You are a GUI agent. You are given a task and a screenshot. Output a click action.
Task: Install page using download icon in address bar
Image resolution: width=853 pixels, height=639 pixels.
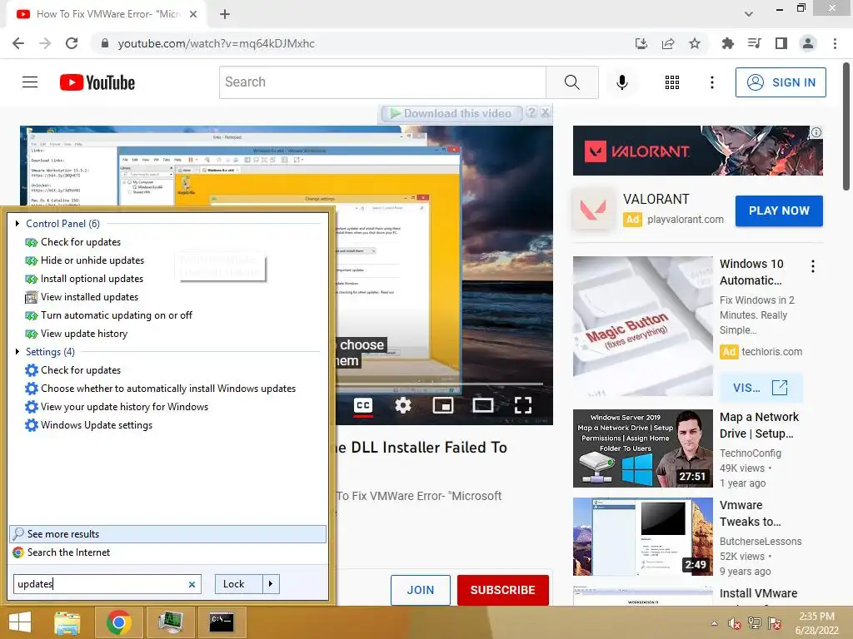coord(641,43)
